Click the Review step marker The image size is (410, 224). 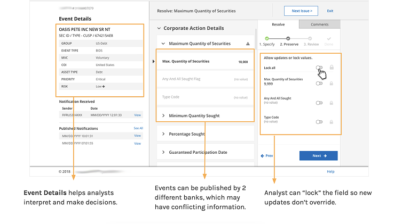point(310,38)
